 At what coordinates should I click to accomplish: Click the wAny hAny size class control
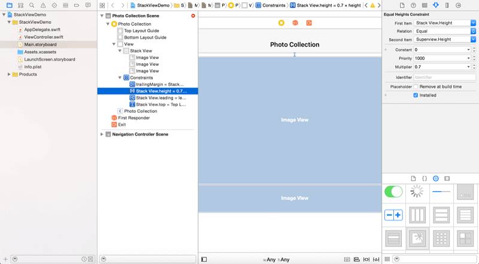click(276, 259)
